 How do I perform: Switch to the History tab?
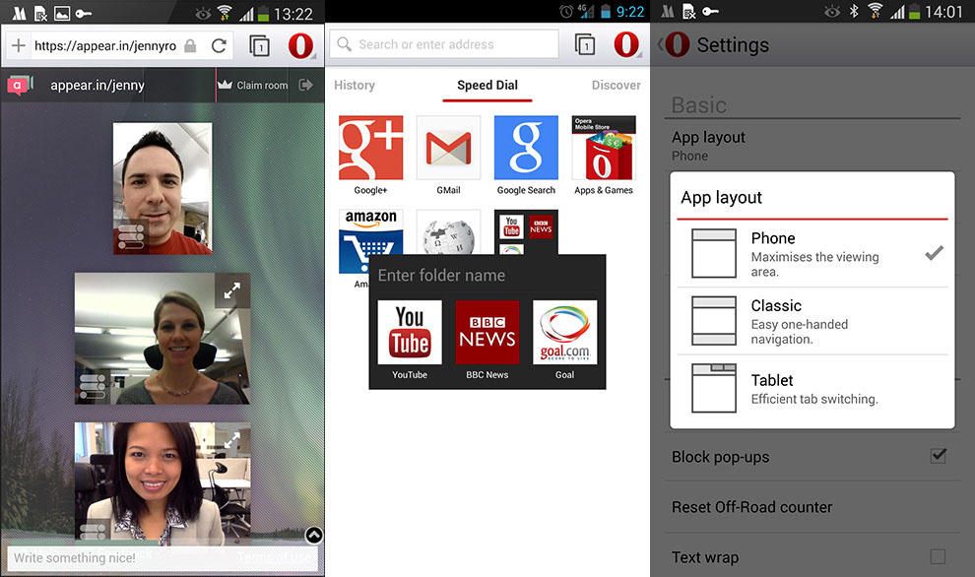tap(355, 86)
